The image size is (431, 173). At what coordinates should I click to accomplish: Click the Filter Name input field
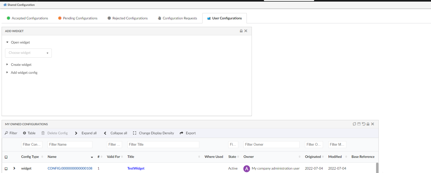click(70, 145)
